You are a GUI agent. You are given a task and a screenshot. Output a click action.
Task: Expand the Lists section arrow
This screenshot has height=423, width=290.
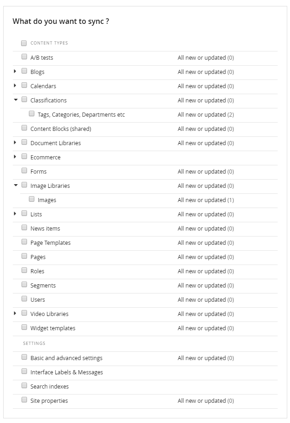15,214
